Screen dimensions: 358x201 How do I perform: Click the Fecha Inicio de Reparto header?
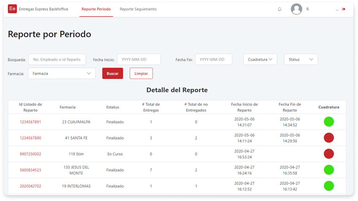click(x=244, y=107)
